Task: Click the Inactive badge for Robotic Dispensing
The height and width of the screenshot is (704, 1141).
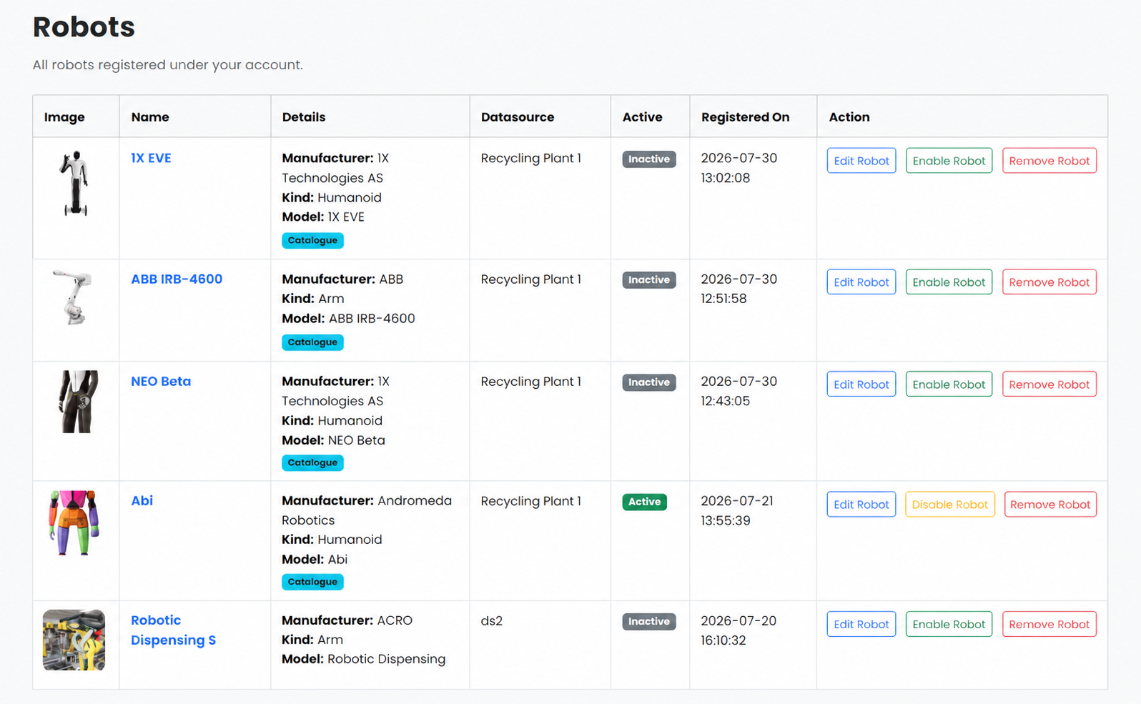Action: pyautogui.click(x=649, y=622)
